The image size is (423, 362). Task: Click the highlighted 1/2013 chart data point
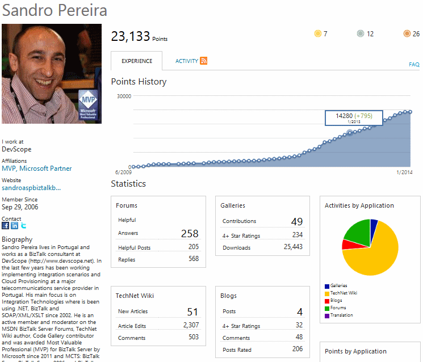(x=350, y=133)
